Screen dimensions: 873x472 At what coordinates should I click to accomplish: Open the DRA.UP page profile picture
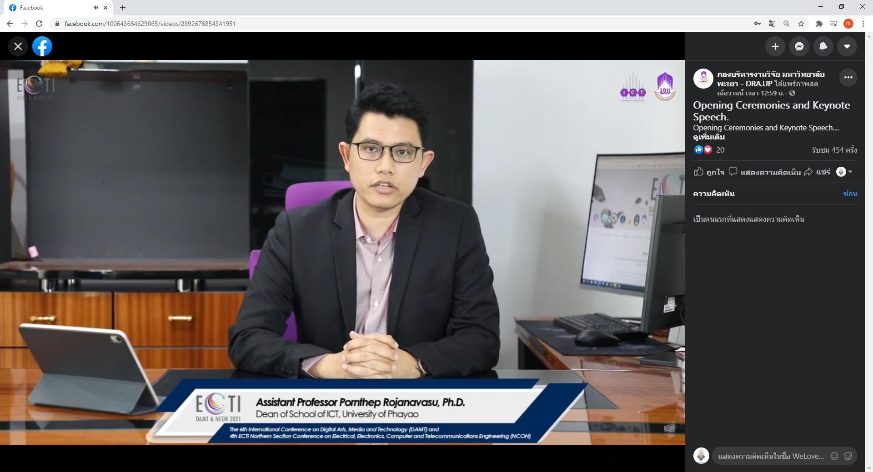click(703, 79)
